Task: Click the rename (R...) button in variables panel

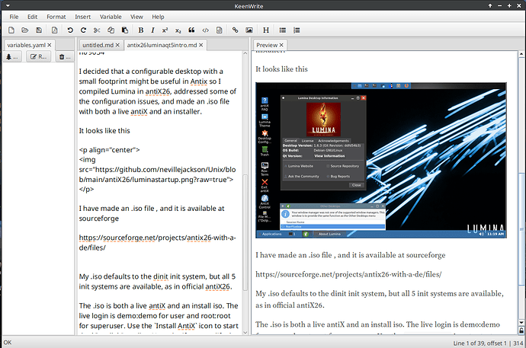Action: coord(39,57)
